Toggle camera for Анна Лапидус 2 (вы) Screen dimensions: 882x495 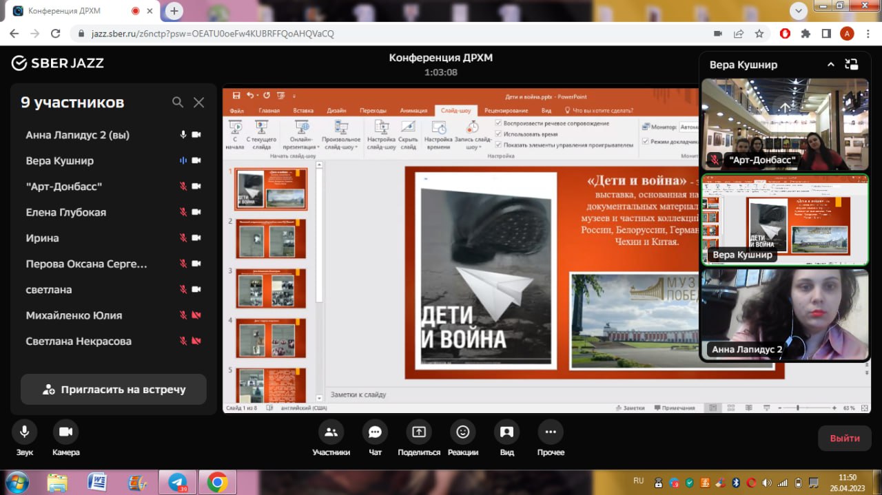[196, 135]
